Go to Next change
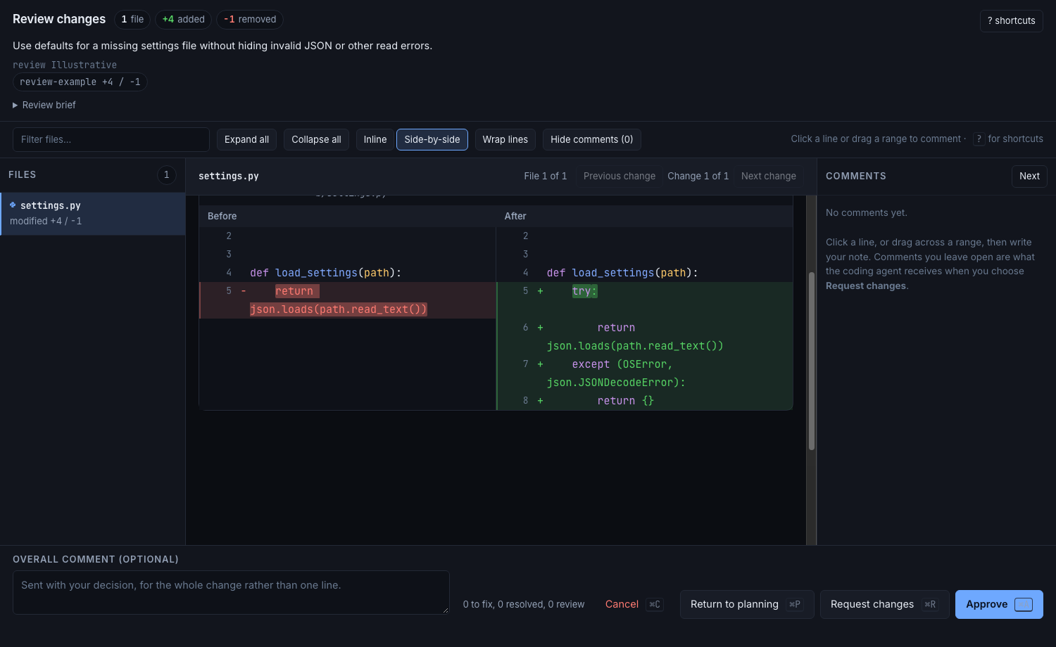 (769, 176)
